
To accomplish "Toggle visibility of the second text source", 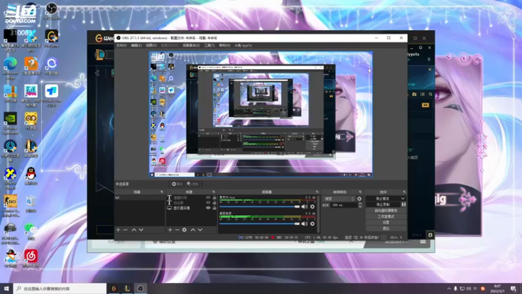I will [208, 203].
